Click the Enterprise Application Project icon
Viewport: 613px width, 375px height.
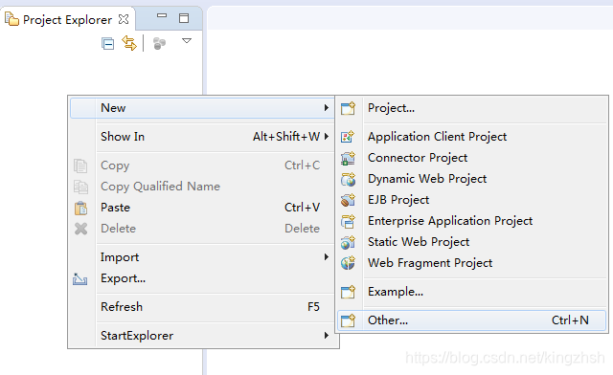pyautogui.click(x=348, y=222)
